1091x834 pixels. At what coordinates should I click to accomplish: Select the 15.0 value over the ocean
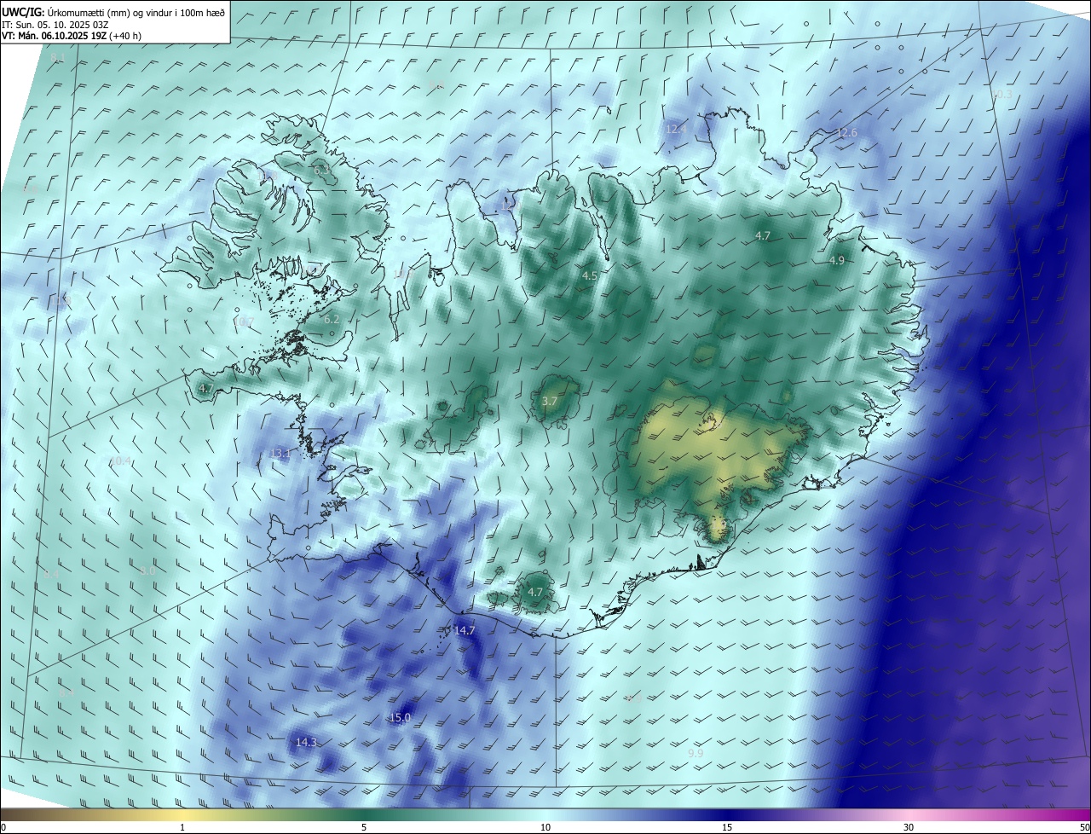click(400, 718)
